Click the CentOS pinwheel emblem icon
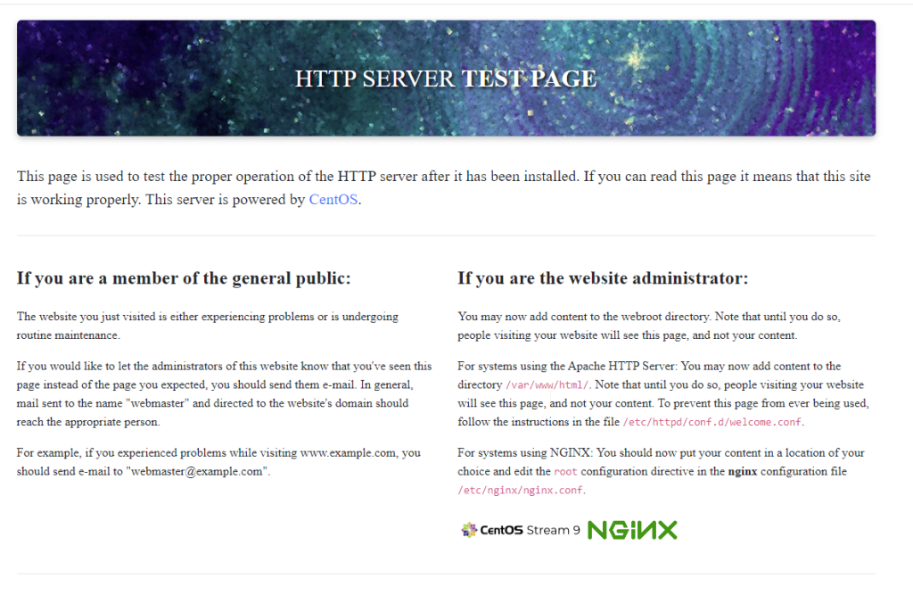Image resolution: width=913 pixels, height=595 pixels. (x=469, y=530)
